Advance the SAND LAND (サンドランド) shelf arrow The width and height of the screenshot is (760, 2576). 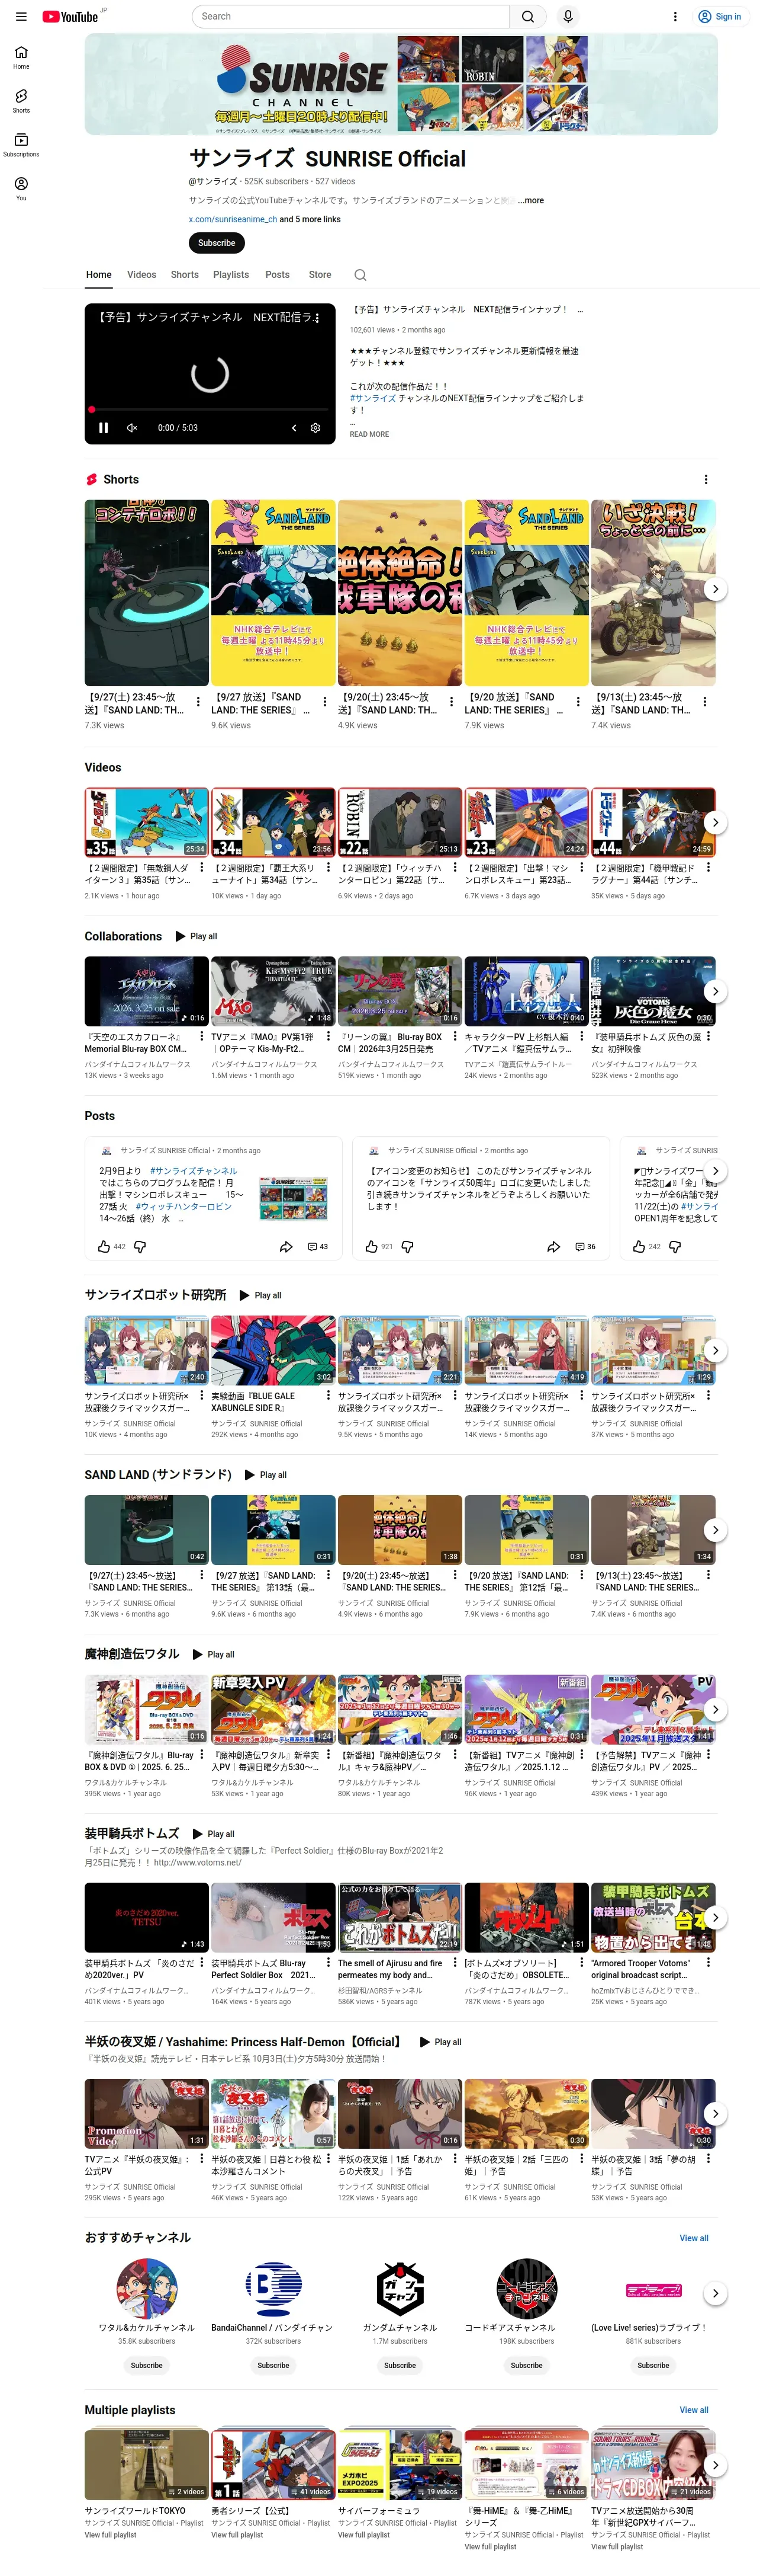pyautogui.click(x=715, y=1529)
